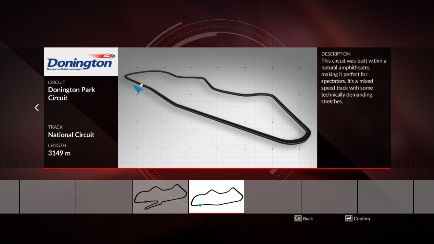
Task: Click the red underline beneath the selected thumbnail
Action: [217, 213]
